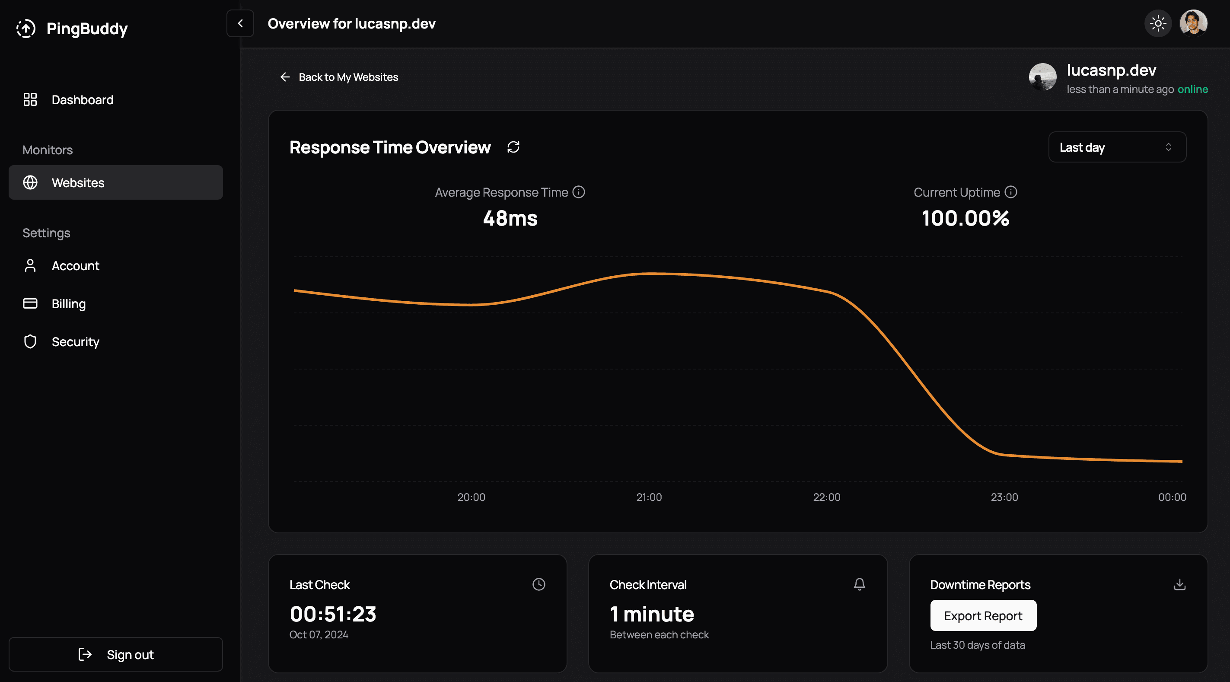The image size is (1230, 682).
Task: Toggle light/dark theme with sun icon
Action: click(1158, 23)
